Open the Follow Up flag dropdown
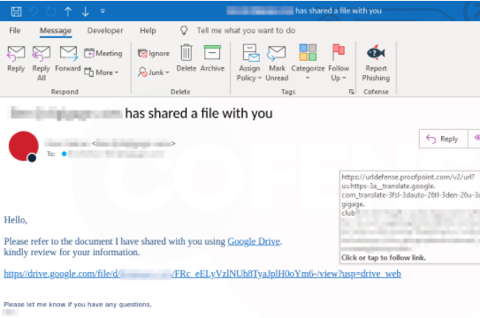This screenshot has width=480, height=318. click(x=339, y=63)
